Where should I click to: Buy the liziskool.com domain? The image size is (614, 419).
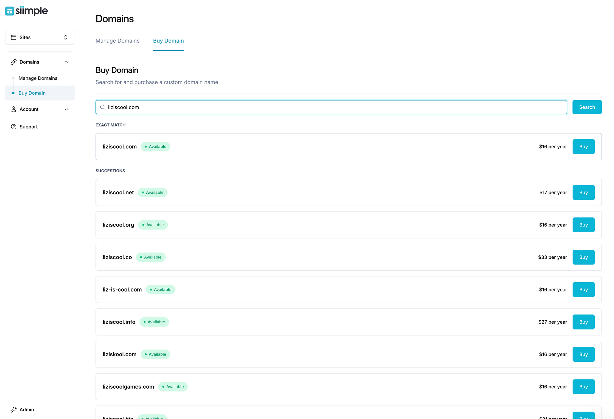[x=583, y=354]
